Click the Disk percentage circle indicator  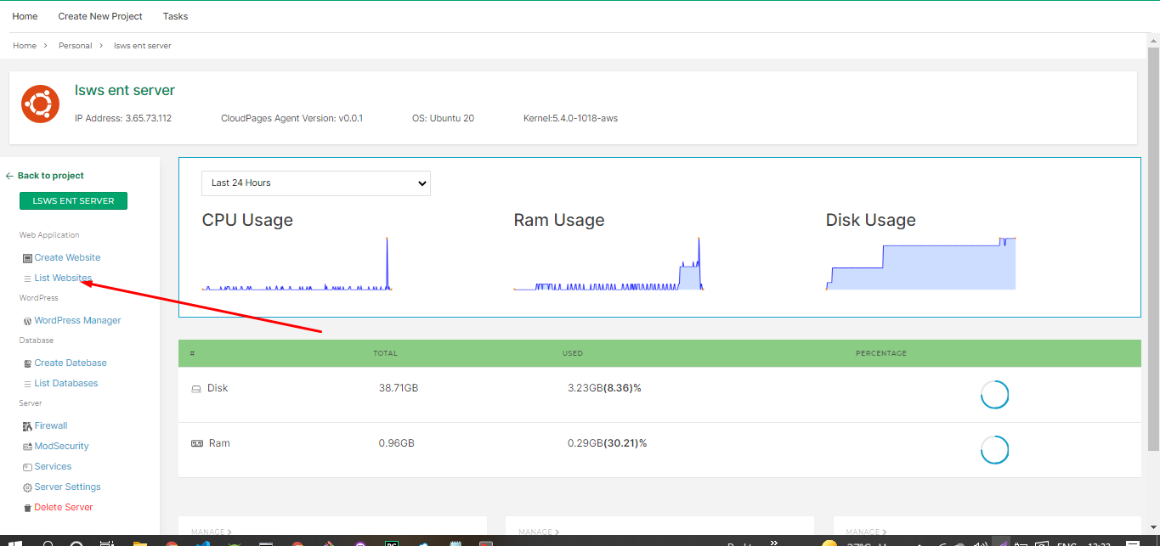(994, 394)
